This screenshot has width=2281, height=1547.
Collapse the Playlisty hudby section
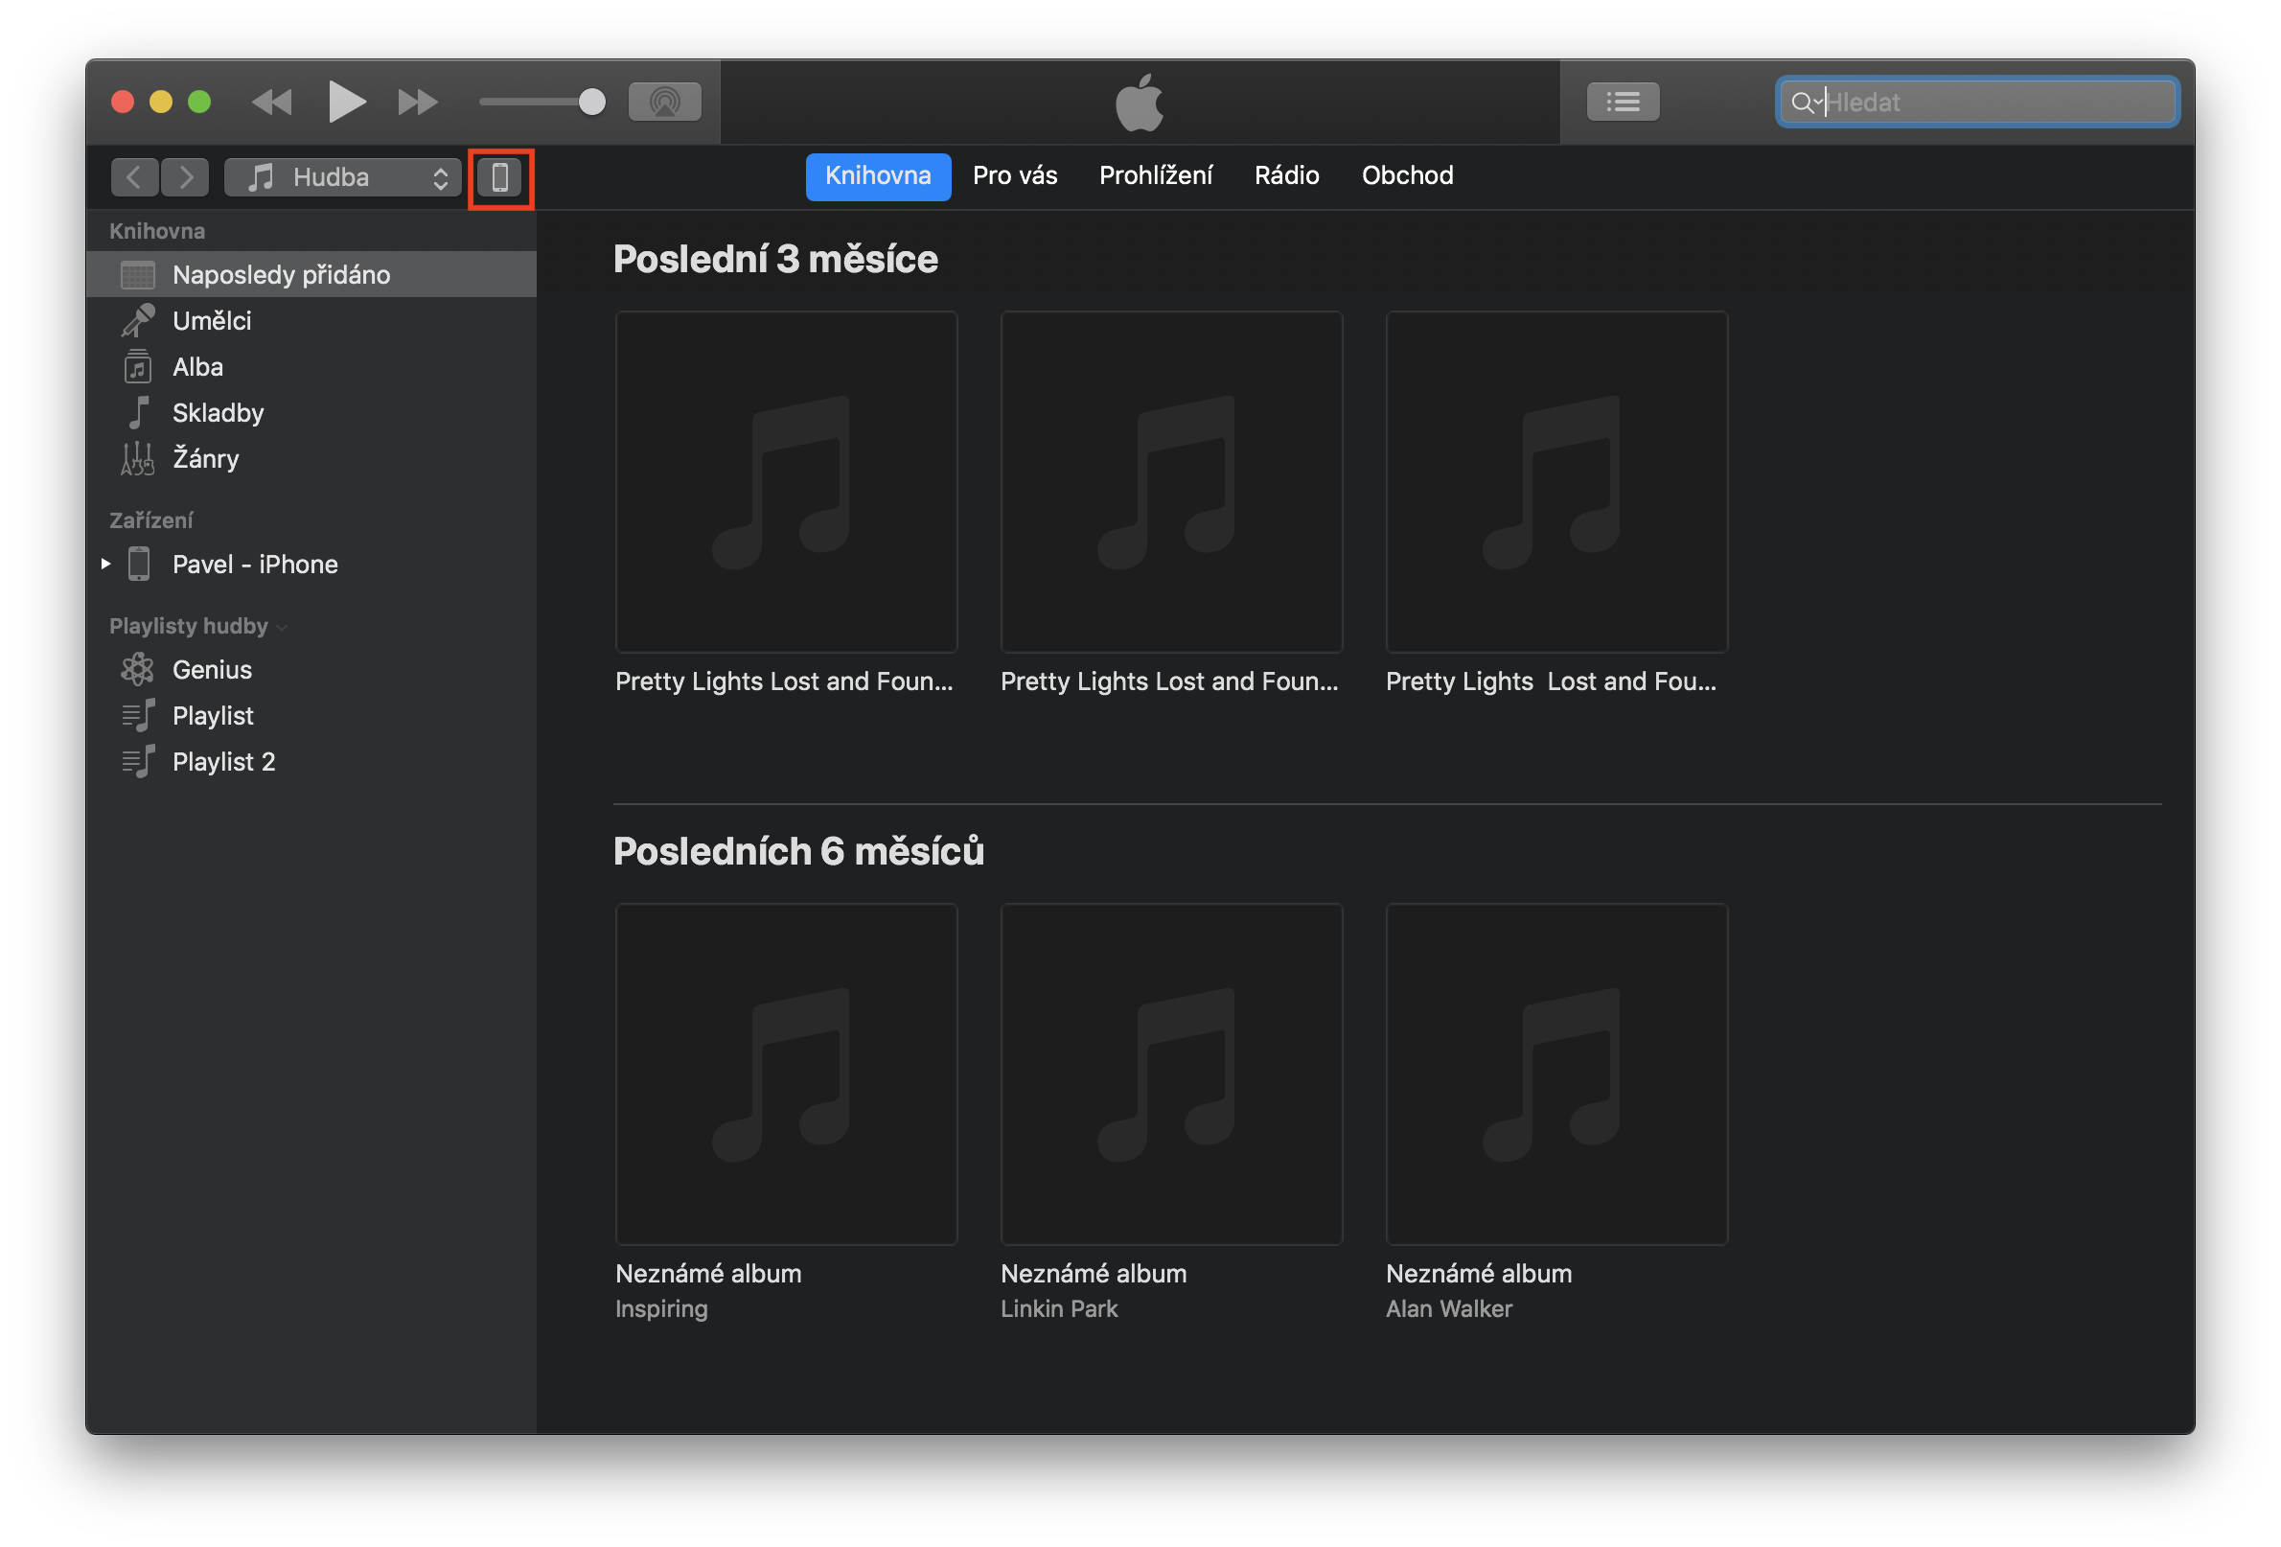click(283, 627)
